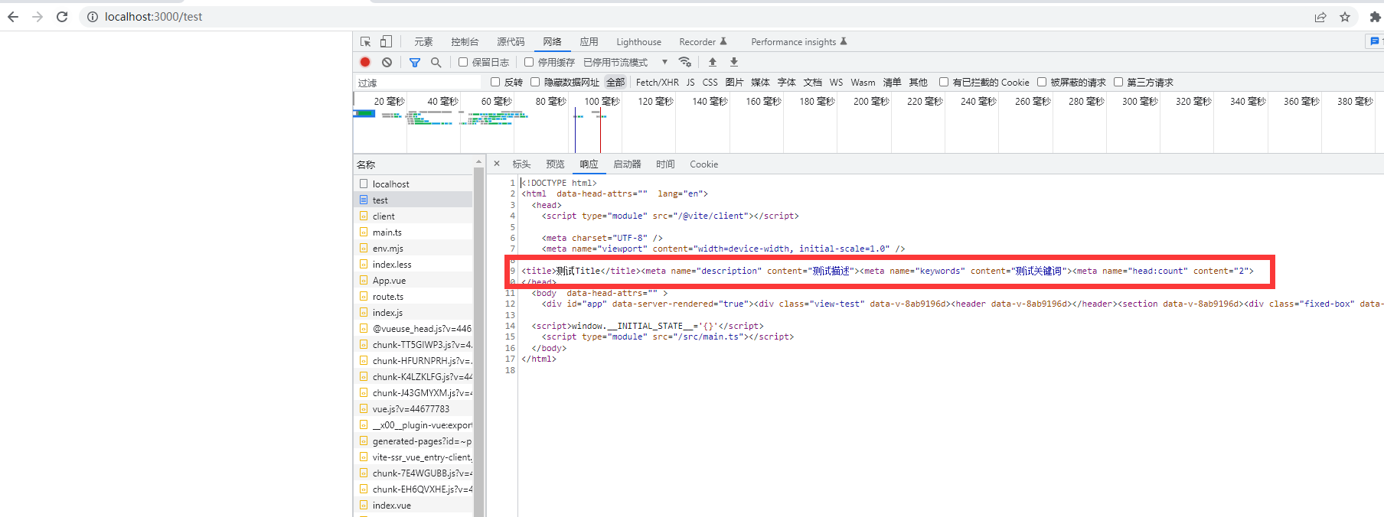Screen dimensions: 1384x517
Task: Toggle the network filter bar
Action: (x=414, y=62)
